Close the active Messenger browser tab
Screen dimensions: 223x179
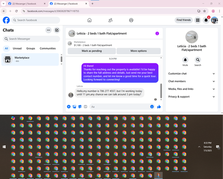coord(86,4)
